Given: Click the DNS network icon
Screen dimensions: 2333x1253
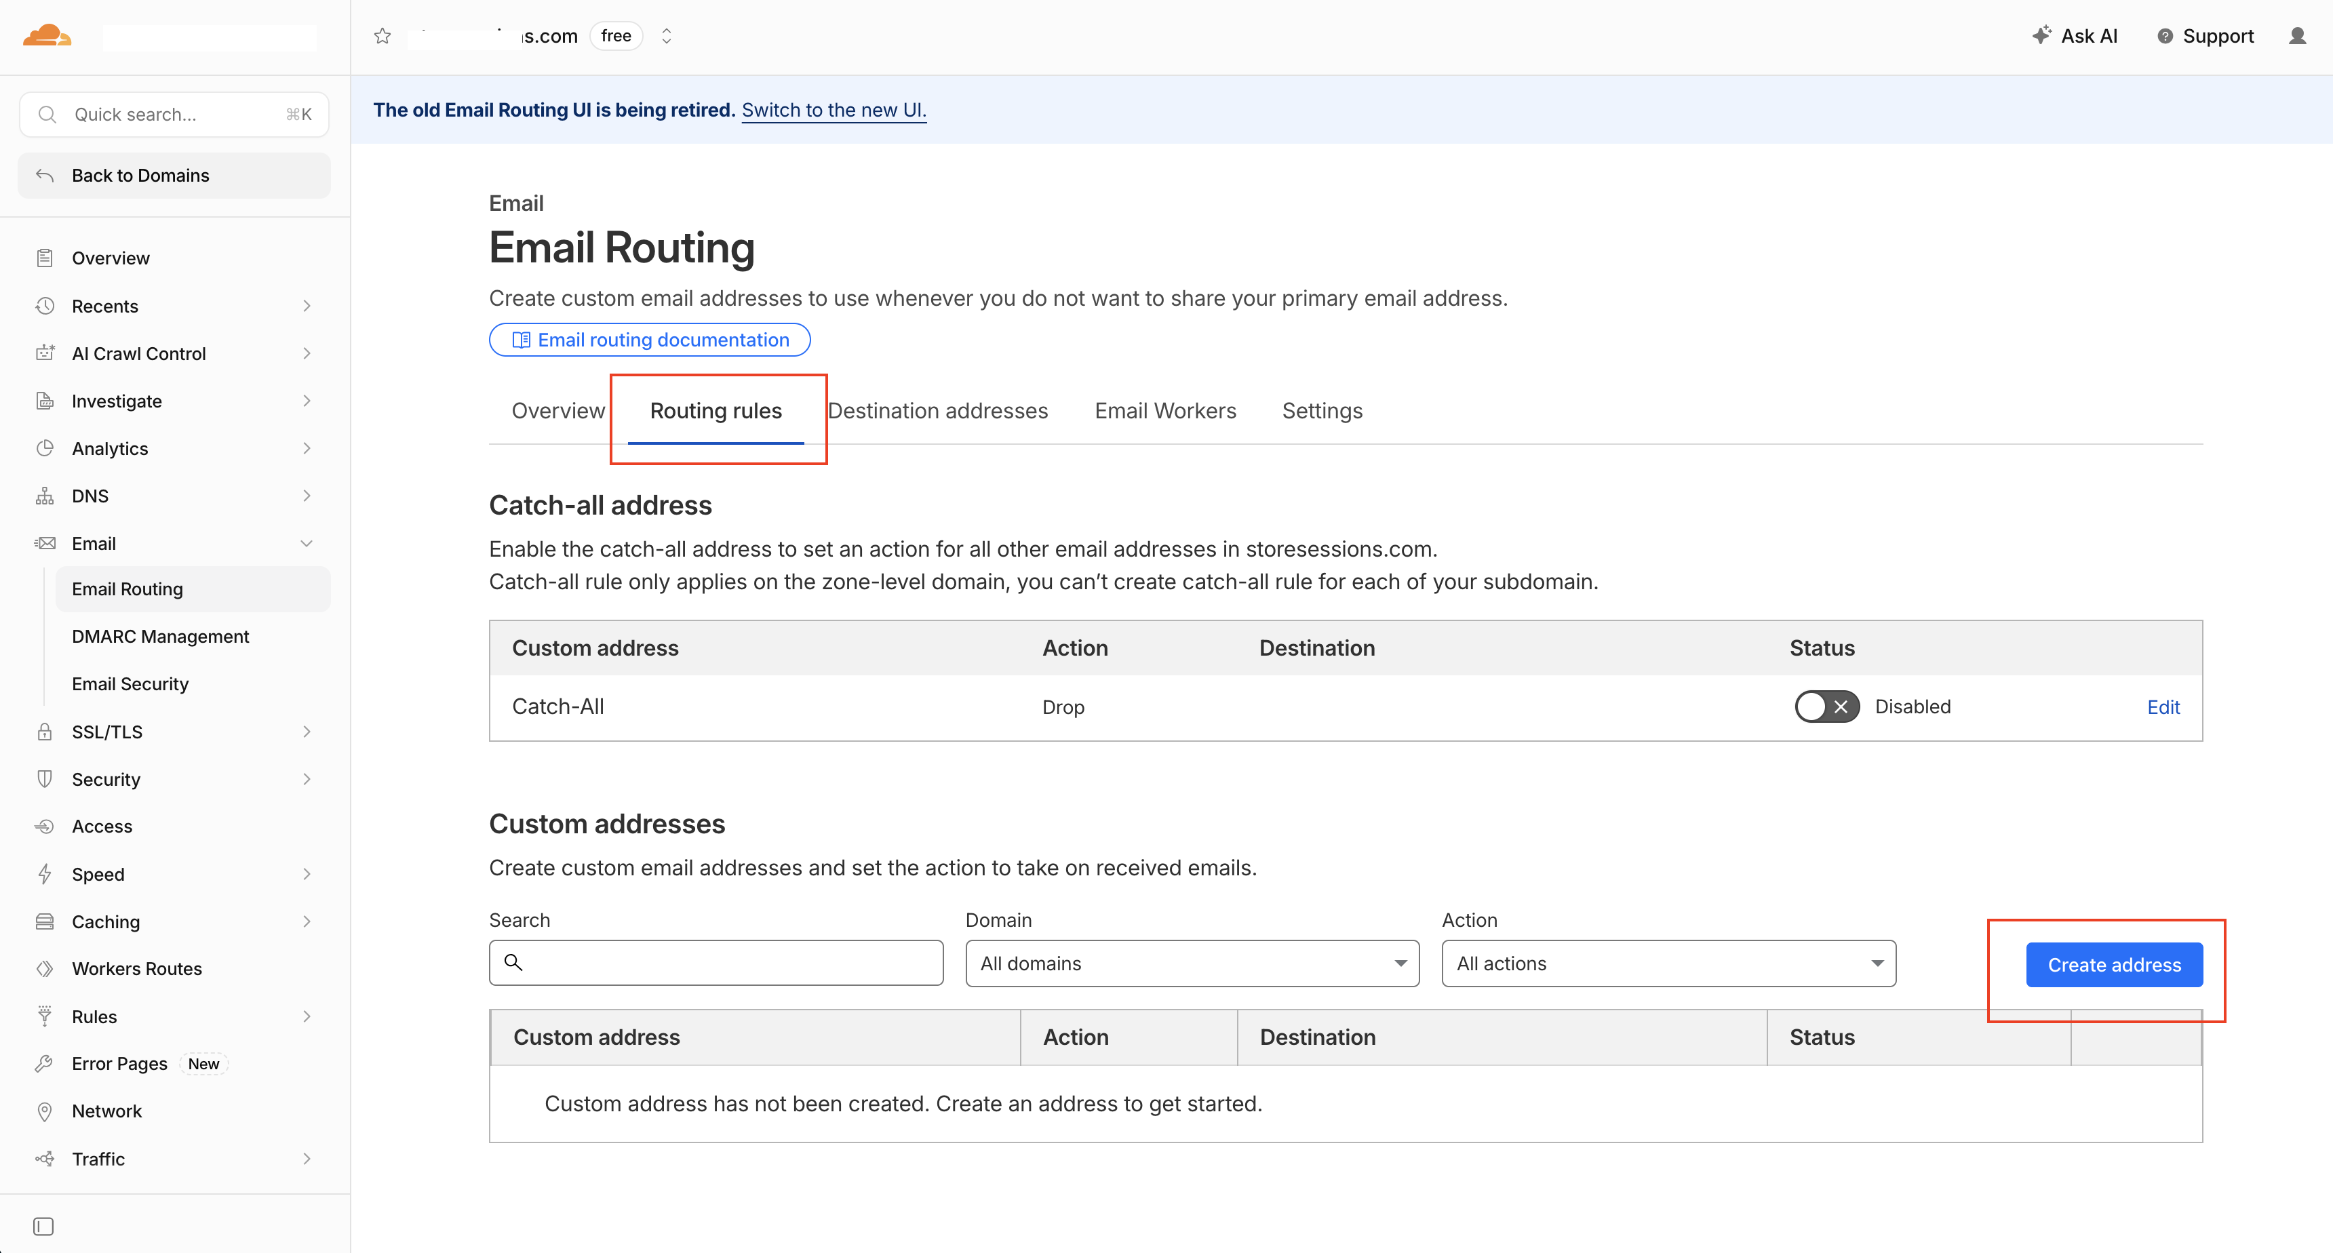Looking at the screenshot, I should coord(44,496).
